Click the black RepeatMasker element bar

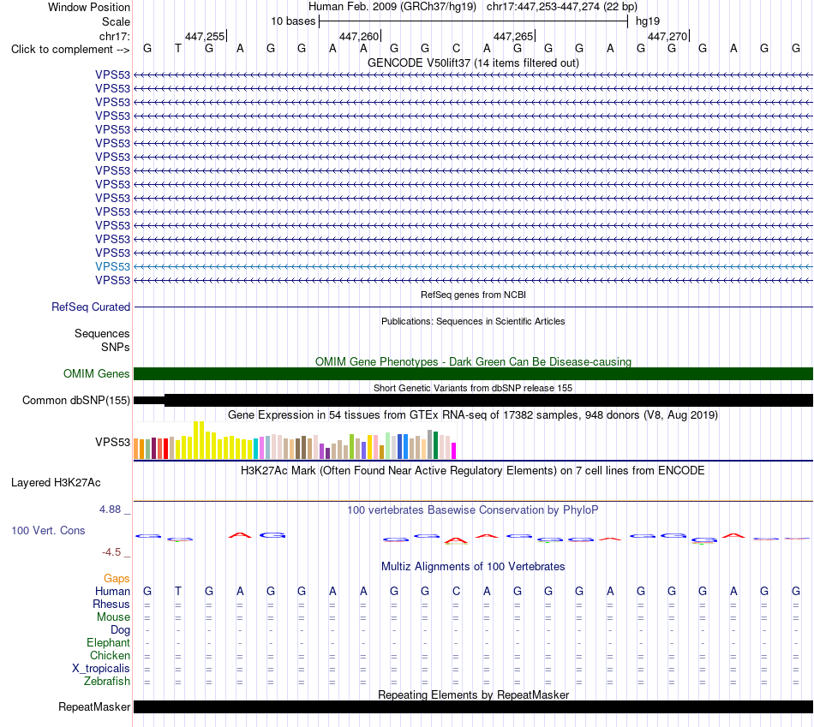point(473,706)
